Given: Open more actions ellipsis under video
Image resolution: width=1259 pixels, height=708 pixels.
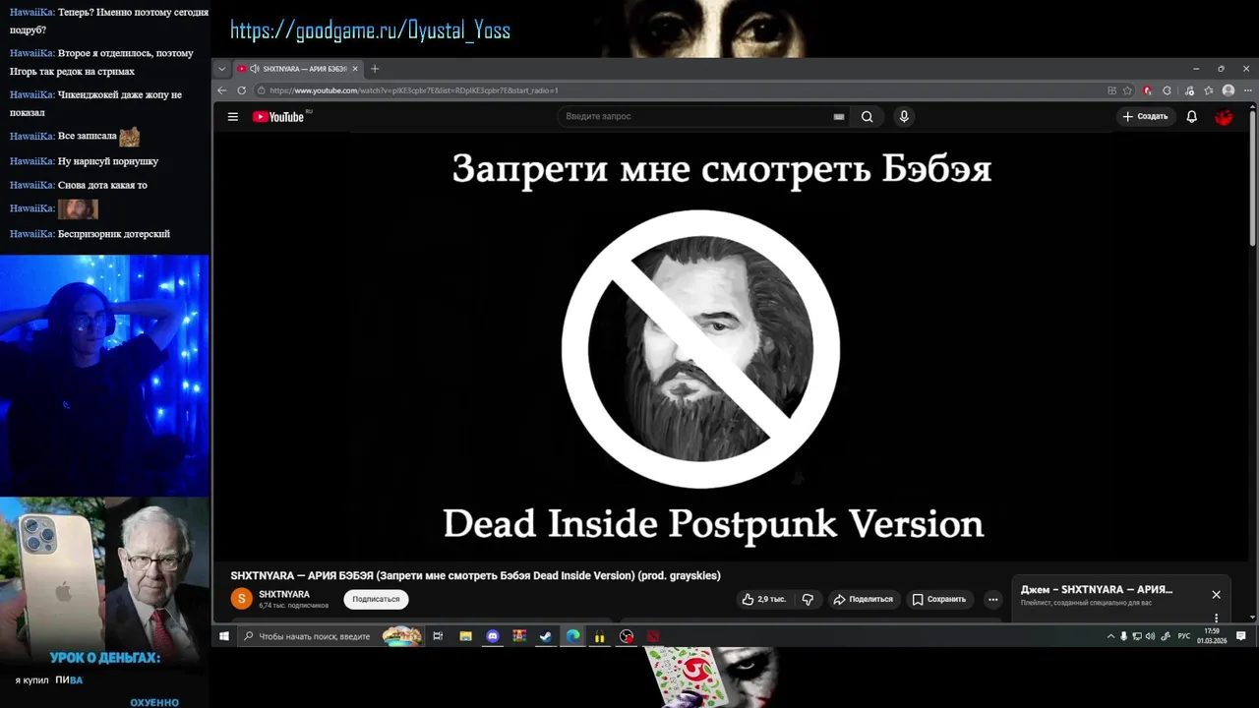Looking at the screenshot, I should [993, 599].
